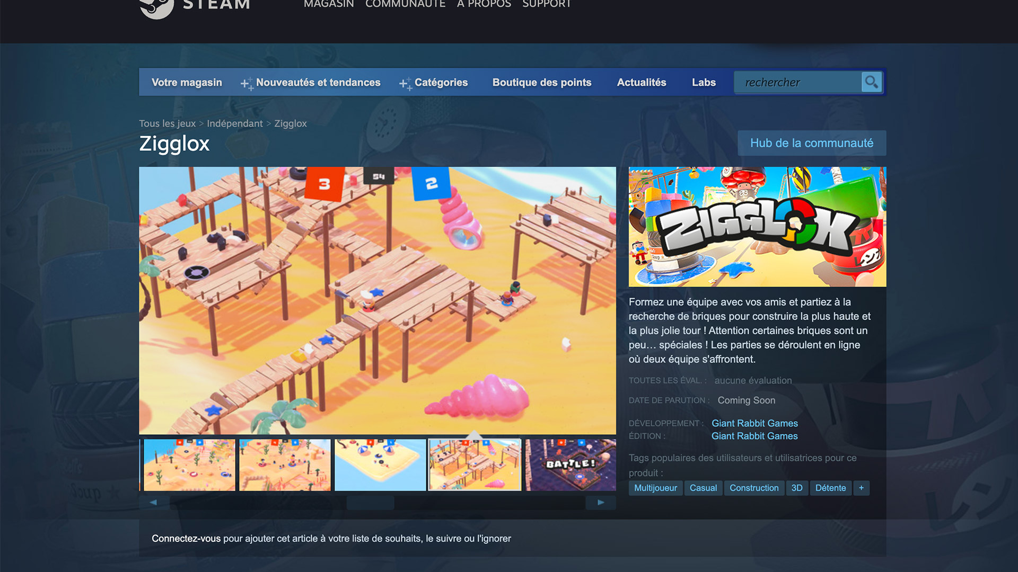Open the MAGASIN top menu
Viewport: 1018px width, 572px height.
click(329, 4)
